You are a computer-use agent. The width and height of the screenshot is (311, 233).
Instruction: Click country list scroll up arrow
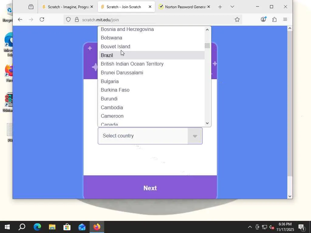point(207,30)
